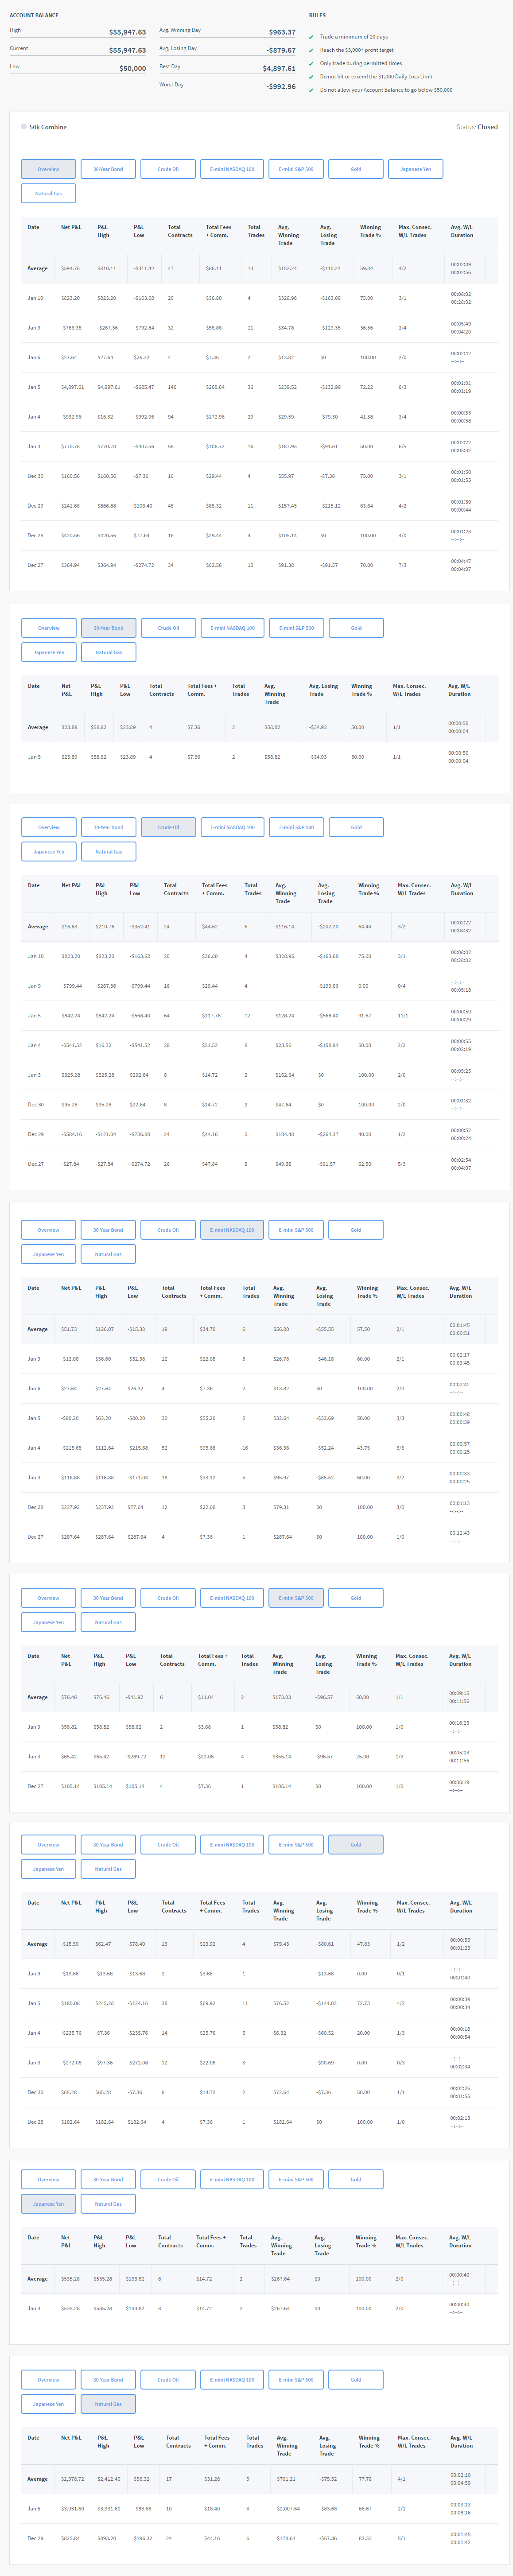
Task: Click the '50k Combine' account title
Action: [48, 127]
